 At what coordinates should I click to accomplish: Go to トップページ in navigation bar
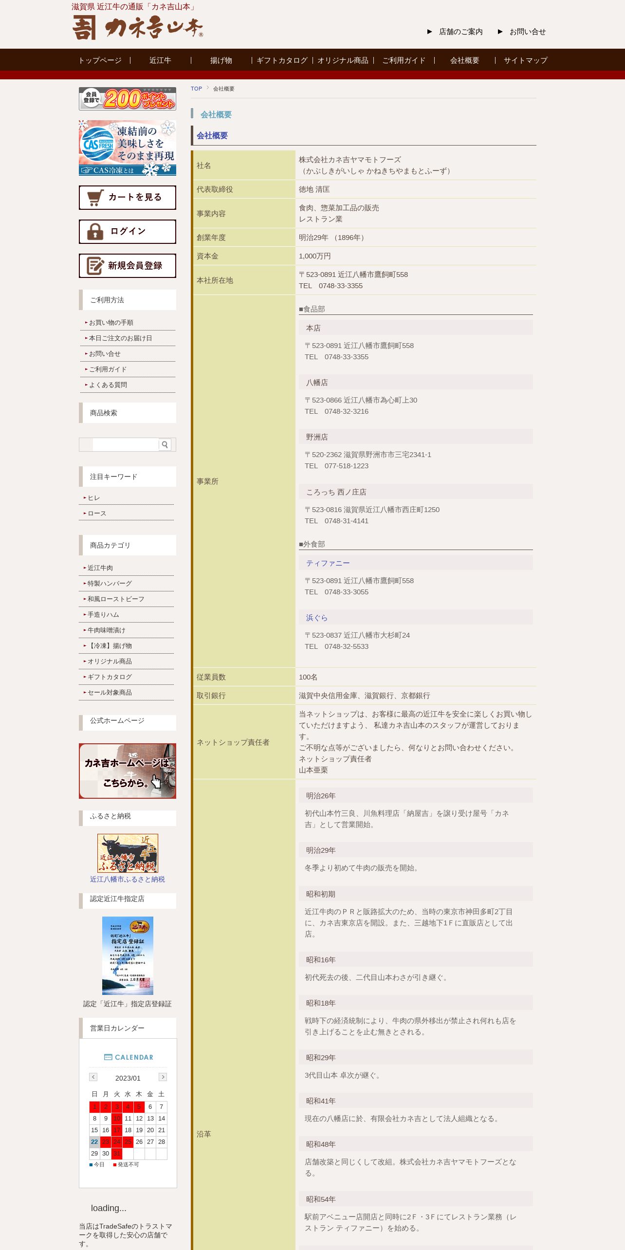click(x=100, y=60)
